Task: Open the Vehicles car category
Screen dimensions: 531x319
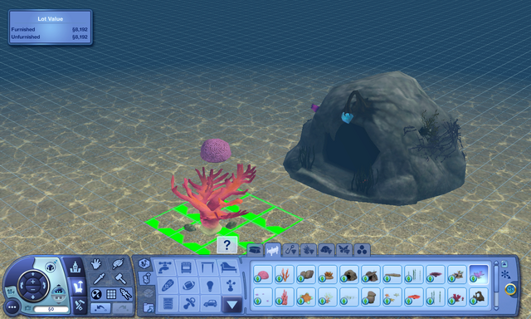Action: coord(211,303)
